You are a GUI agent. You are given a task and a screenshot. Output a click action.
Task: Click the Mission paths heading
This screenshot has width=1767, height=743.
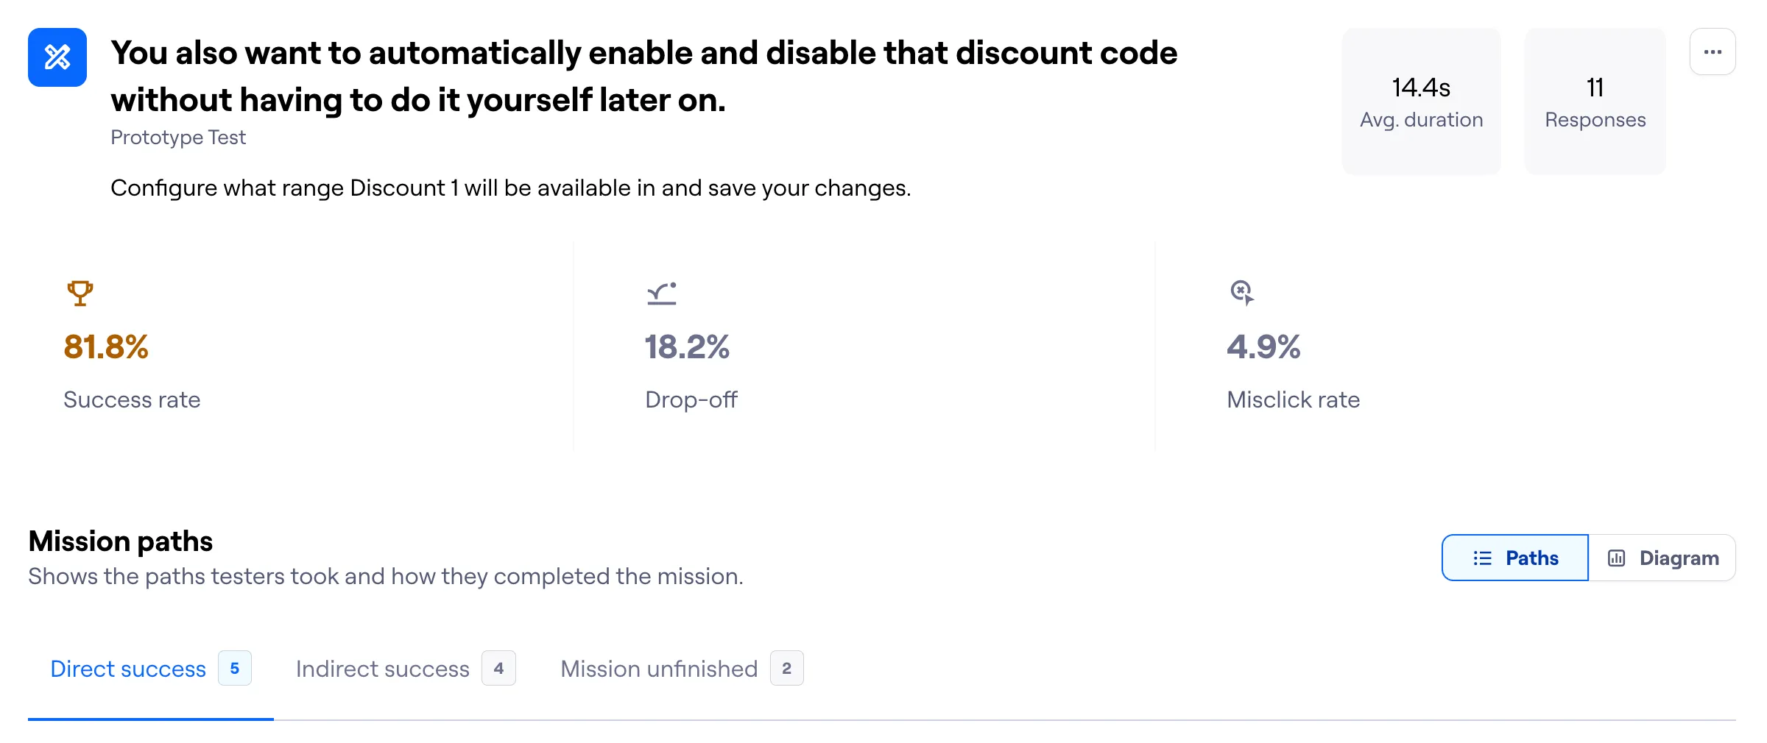(x=121, y=541)
